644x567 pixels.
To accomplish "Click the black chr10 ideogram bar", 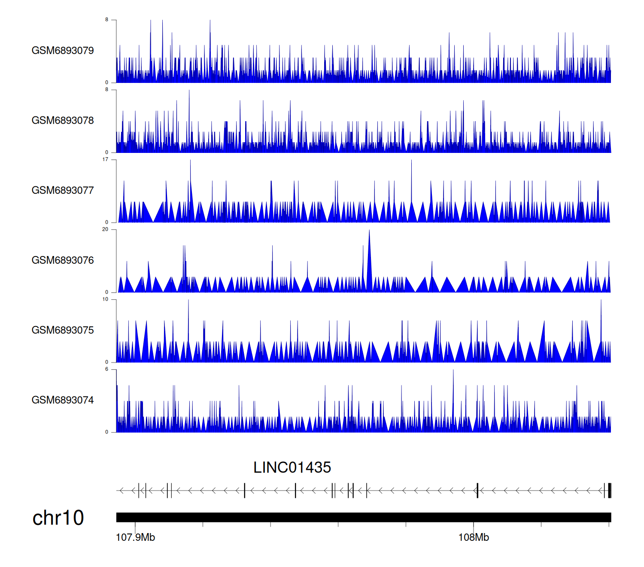I will (x=363, y=517).
